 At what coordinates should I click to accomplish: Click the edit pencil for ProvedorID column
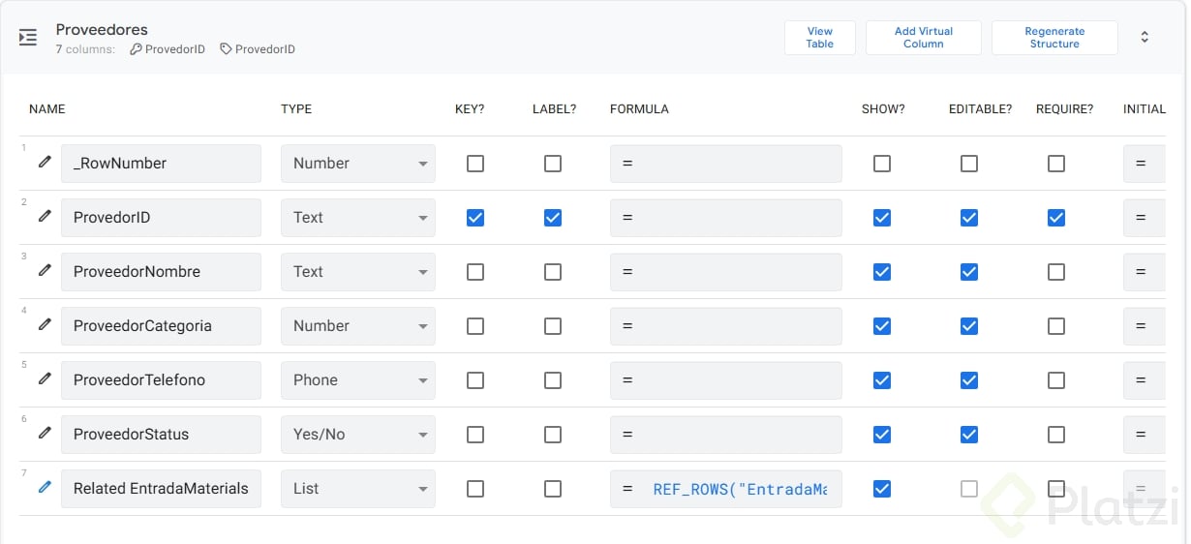[45, 217]
